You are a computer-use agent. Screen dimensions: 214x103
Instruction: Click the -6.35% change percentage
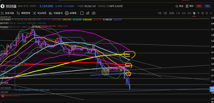pyautogui.click(x=58, y=6)
